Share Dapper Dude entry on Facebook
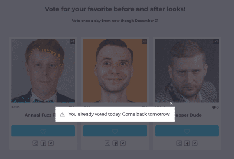This screenshot has height=159, width=234. [187, 143]
